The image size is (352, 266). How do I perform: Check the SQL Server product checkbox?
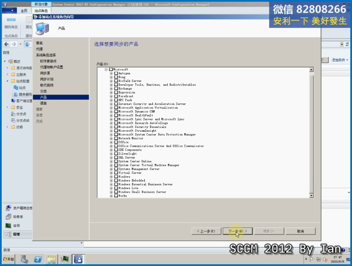(116, 158)
